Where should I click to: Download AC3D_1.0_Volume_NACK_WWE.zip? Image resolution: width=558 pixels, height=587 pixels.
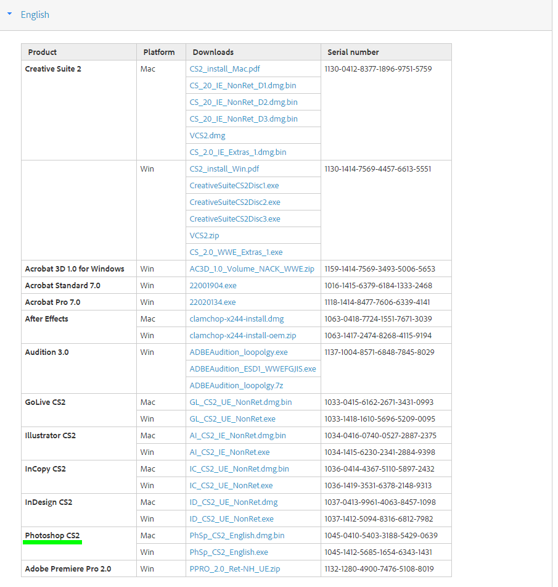coord(252,269)
